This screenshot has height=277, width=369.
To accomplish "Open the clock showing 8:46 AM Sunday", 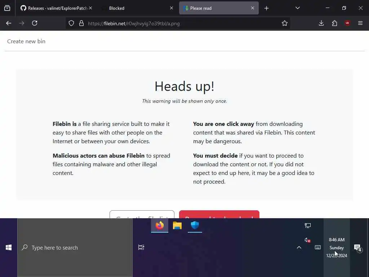I will 337,247.
